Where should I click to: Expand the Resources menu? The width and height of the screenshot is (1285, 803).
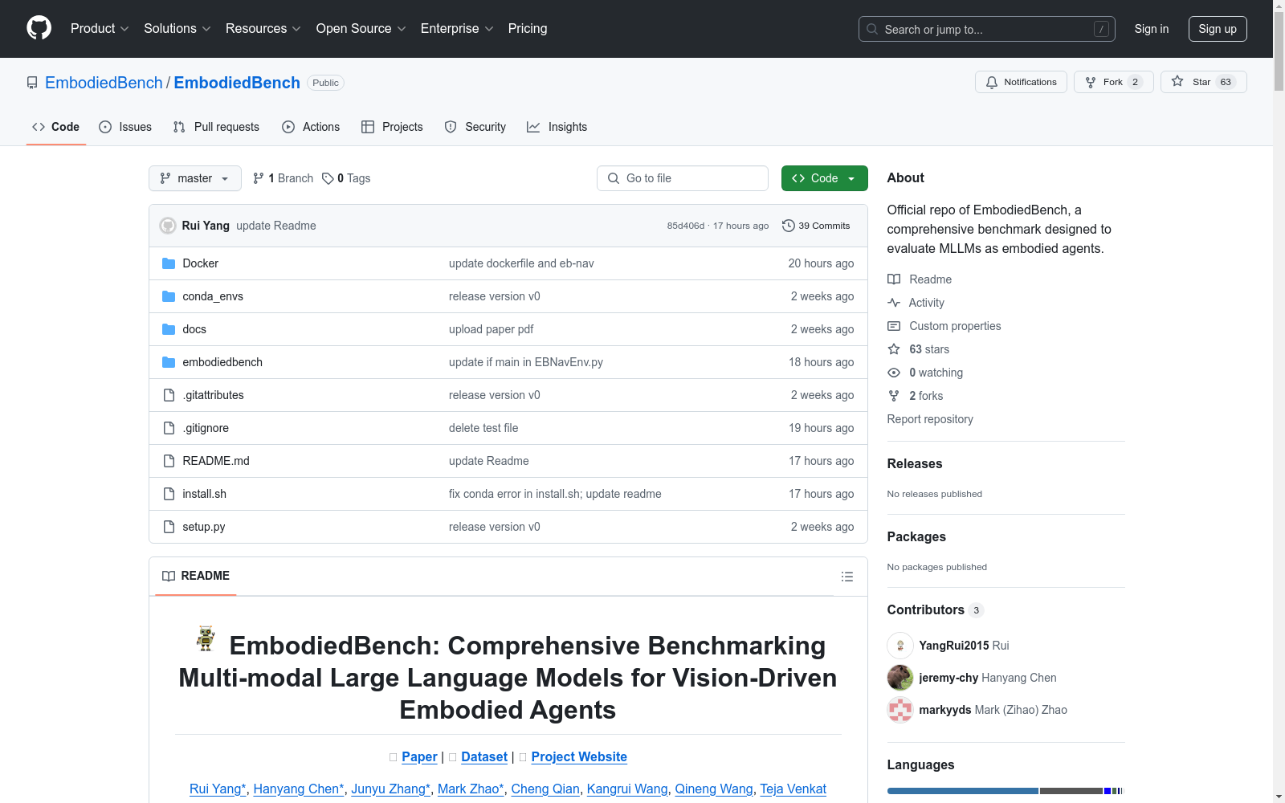263,28
